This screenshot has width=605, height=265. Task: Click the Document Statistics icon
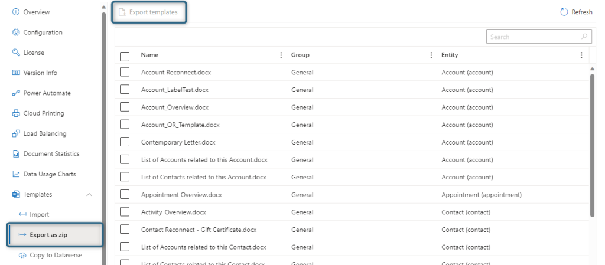pyautogui.click(x=16, y=153)
